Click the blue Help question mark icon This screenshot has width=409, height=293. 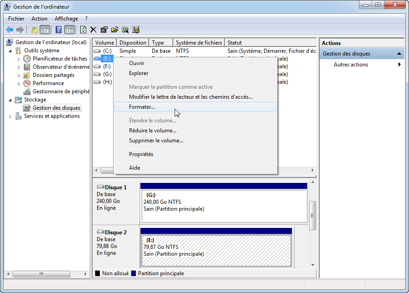pos(59,30)
